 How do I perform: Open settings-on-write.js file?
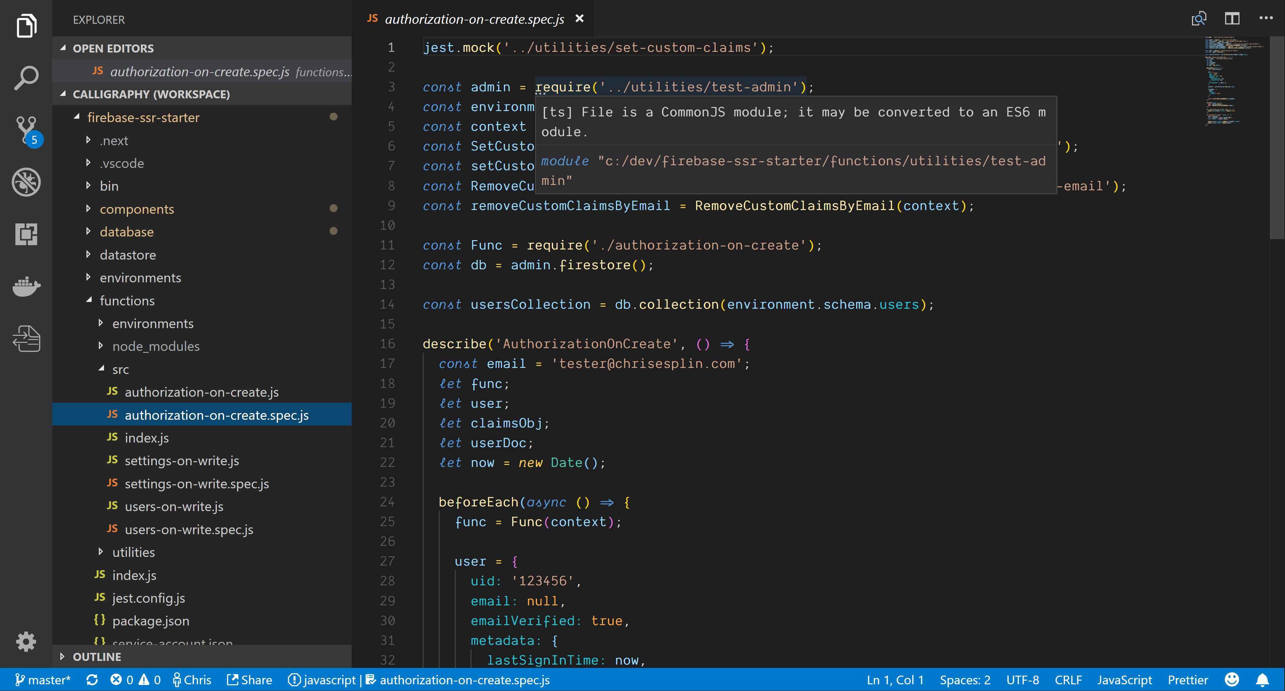tap(201, 461)
